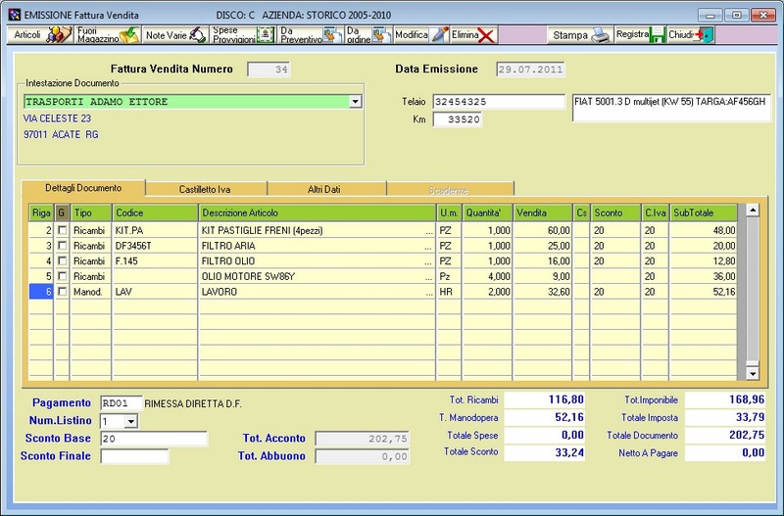This screenshot has height=516, width=784.
Task: Click the Km input field
Action: [x=457, y=119]
